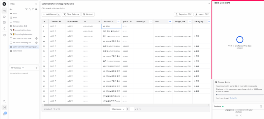The height and width of the screenshot is (119, 264).
Task: Click the normal_p… column type icon
Action: click(x=150, y=21)
